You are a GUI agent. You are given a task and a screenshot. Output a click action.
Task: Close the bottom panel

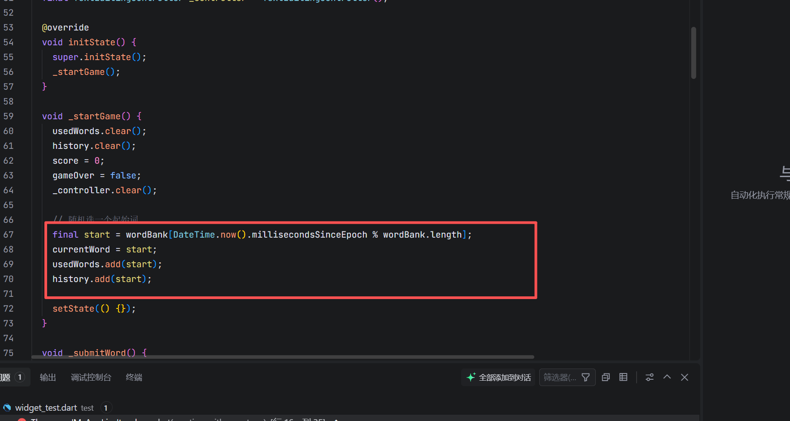click(685, 378)
